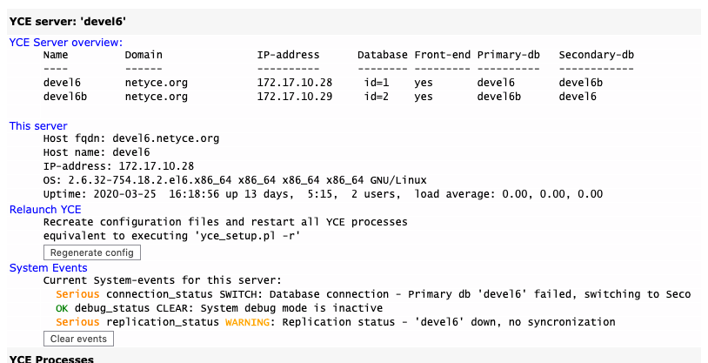Click the Secondary-db column header
708x363 pixels.
596,55
